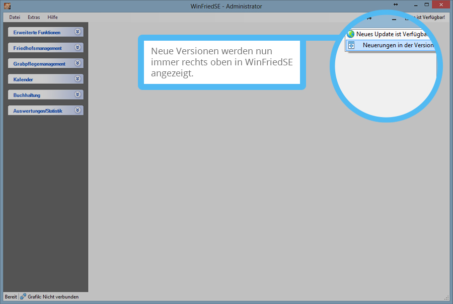Click the 'ist Verfügbar!' update notice in menu bar
This screenshot has width=453, height=304.
(x=430, y=17)
